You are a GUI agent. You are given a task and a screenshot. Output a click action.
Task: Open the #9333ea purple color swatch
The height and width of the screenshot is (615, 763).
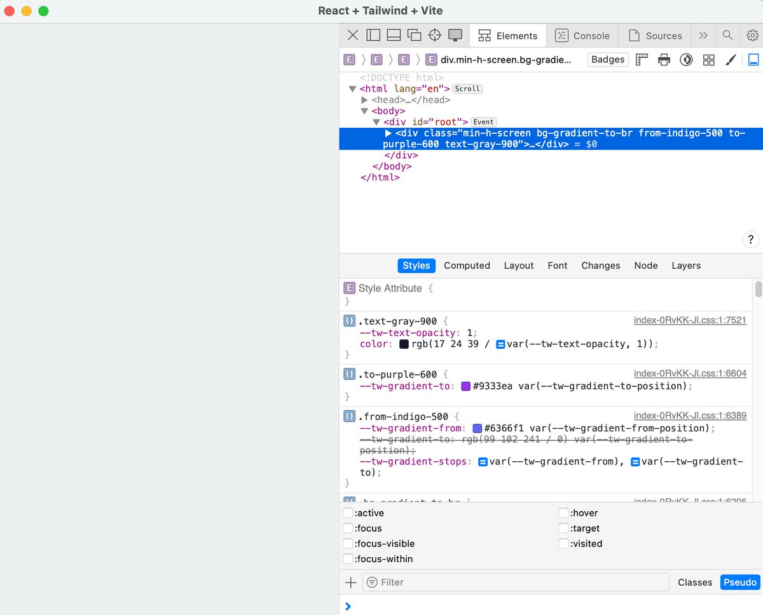(465, 386)
